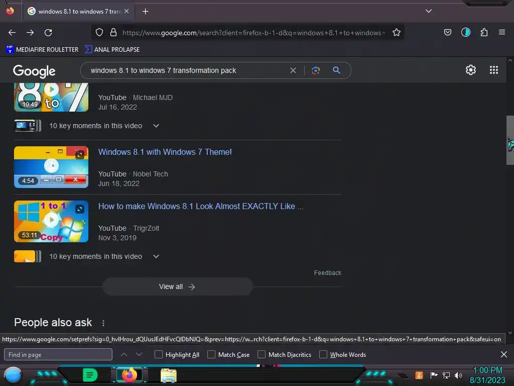Open a new tab with plus button
514x386 pixels.
tap(145, 12)
